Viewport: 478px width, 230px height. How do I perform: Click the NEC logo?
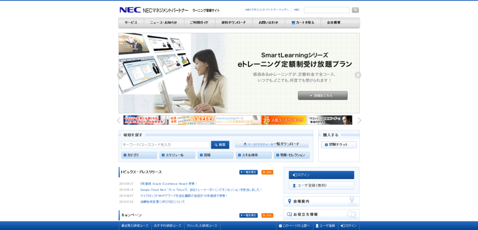click(x=130, y=10)
